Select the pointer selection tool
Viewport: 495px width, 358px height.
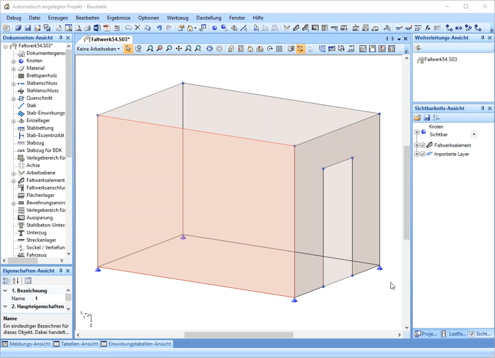(x=128, y=49)
